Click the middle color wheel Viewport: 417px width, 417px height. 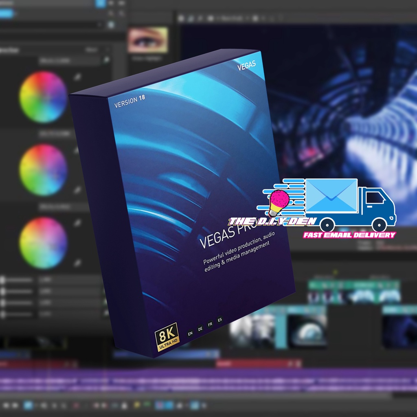coord(43,170)
